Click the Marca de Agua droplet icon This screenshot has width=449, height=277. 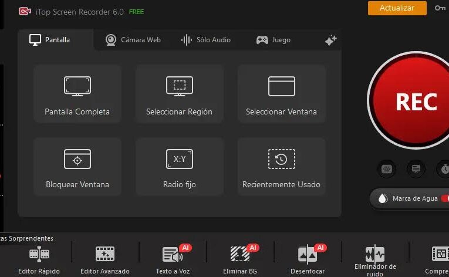tap(383, 198)
